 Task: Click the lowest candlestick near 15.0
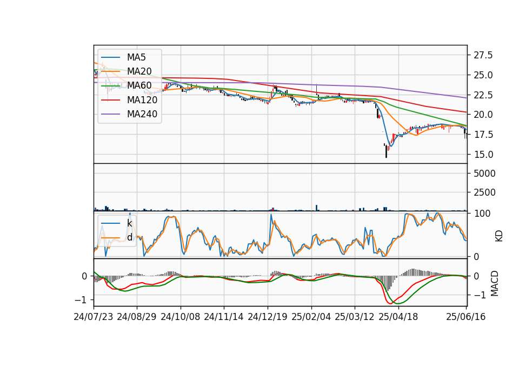pos(386,152)
